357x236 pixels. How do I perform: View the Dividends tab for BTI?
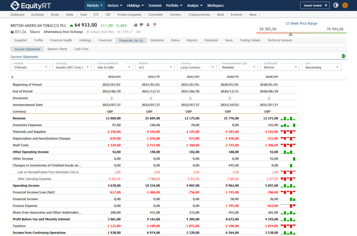211,40
